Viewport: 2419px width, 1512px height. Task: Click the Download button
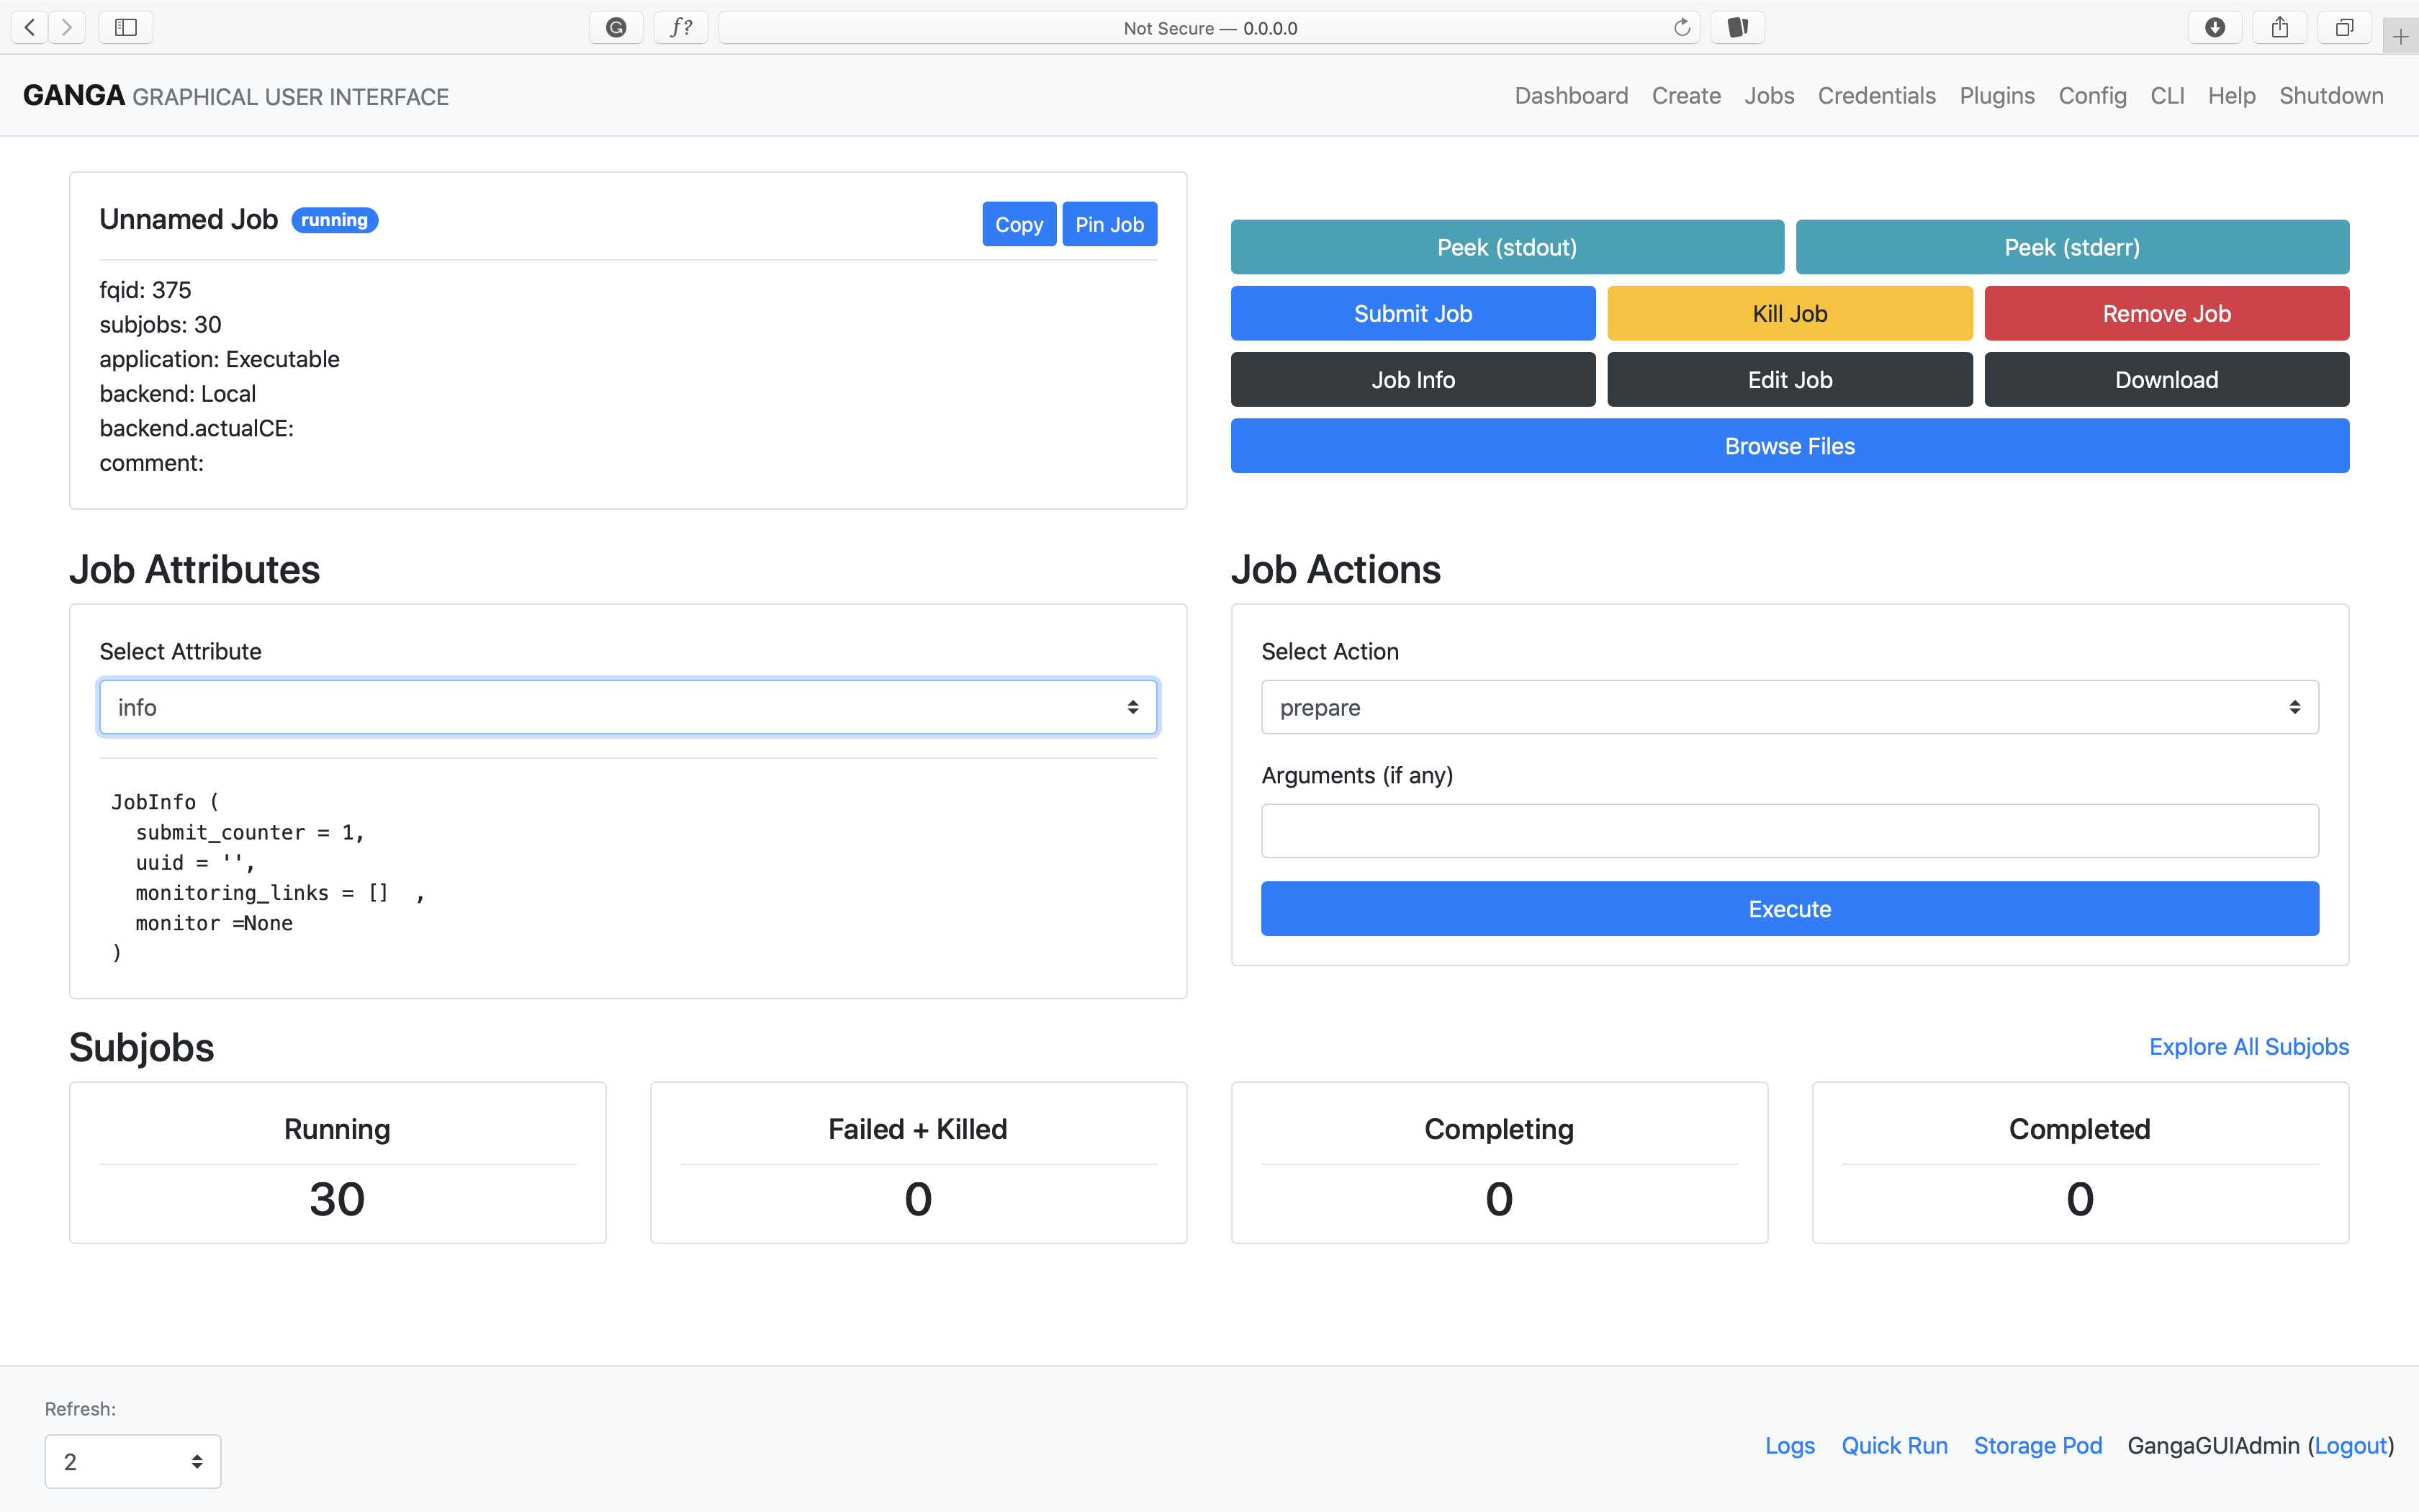click(x=2166, y=380)
